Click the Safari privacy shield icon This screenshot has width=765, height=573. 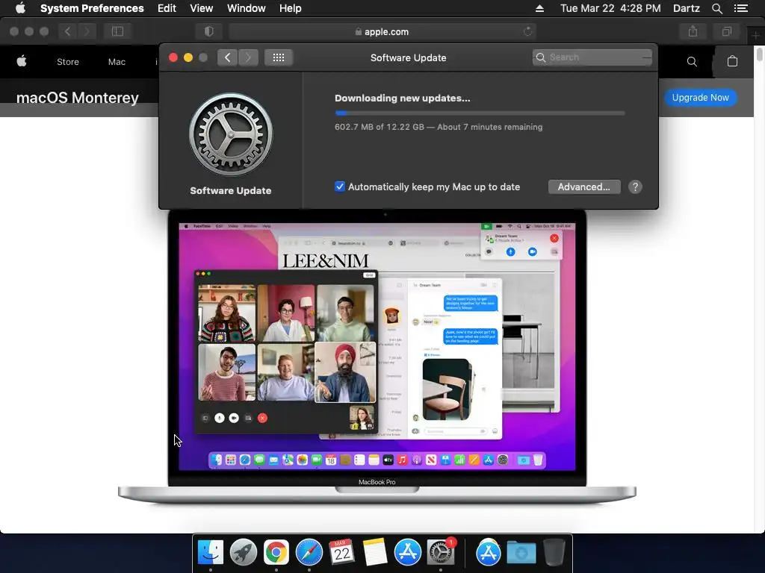coord(209,31)
